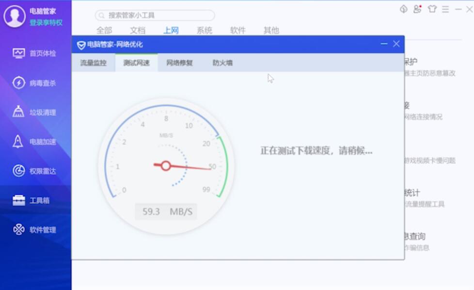Click the 正在测试下载速度 status text
This screenshot has width=474, height=290.
point(316,150)
